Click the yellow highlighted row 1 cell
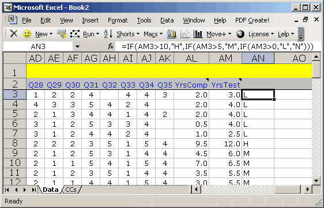The width and height of the screenshot is (324, 208). (169, 71)
